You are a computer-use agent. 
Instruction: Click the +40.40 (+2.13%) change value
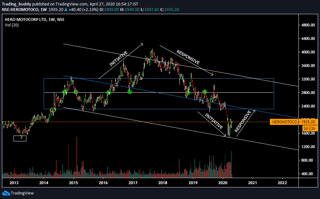click(x=83, y=9)
